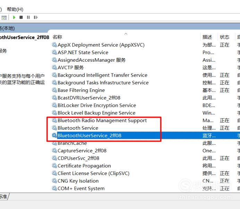The width and height of the screenshot is (240, 209).
Task: Click the properties pane toolbar icon
Action: click(x=4, y=18)
